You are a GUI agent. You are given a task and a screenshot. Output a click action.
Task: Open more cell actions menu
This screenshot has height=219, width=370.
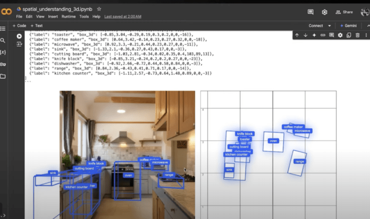tap(366, 35)
